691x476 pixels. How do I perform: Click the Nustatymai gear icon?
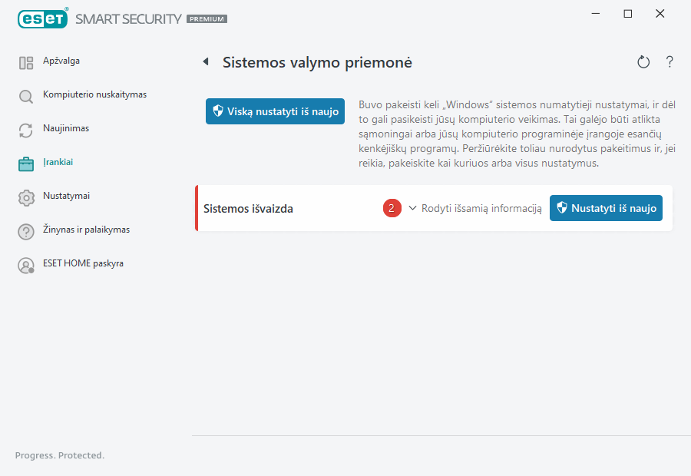tap(26, 198)
